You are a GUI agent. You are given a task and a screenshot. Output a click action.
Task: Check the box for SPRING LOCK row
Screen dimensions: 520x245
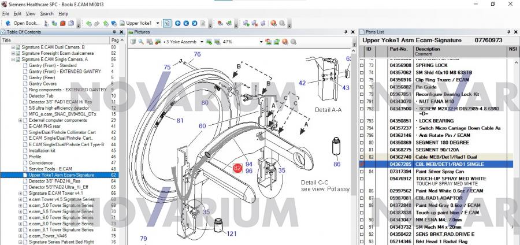coord(362,66)
